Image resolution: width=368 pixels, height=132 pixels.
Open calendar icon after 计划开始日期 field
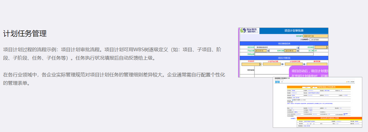282,64
